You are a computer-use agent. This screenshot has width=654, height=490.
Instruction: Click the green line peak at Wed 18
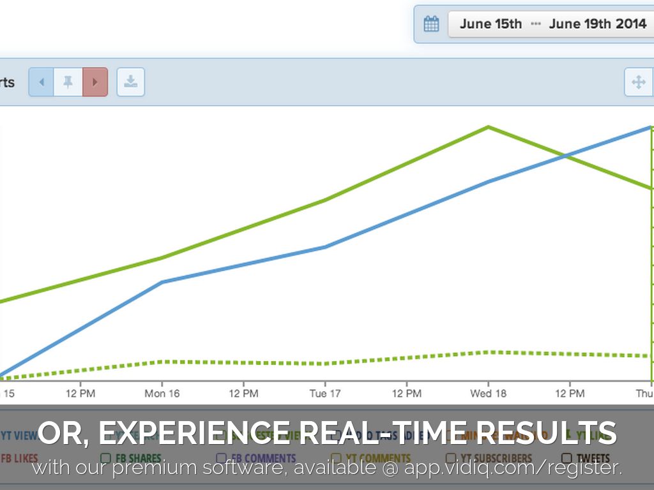[x=489, y=126]
